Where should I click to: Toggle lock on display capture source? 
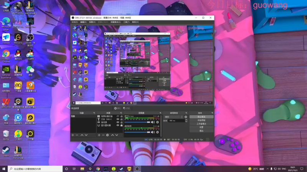tap(121, 125)
